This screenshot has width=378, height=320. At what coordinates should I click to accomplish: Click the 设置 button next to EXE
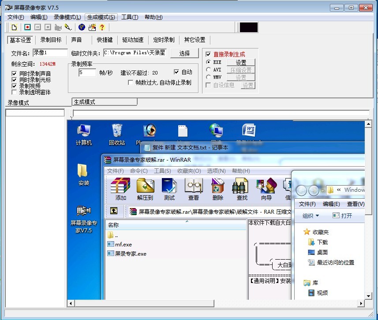(x=241, y=63)
